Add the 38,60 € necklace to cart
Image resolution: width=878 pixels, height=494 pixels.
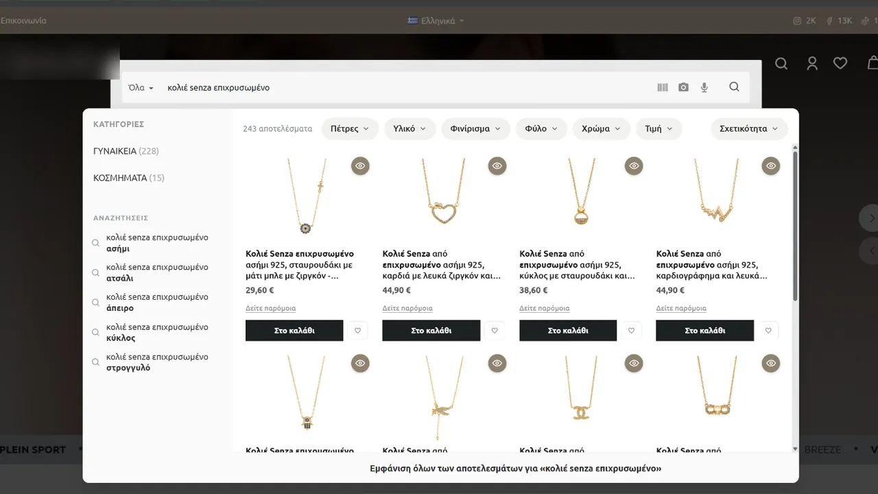pos(568,330)
